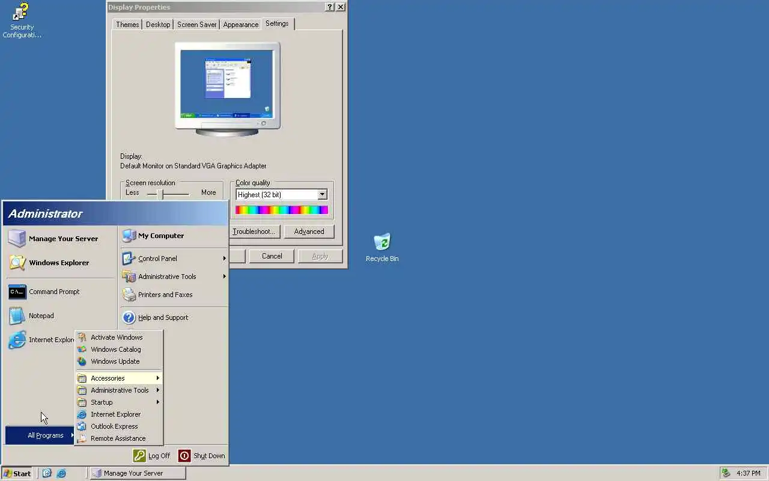Click the Activate Windows keys icon
The image size is (769, 481).
tap(82, 337)
